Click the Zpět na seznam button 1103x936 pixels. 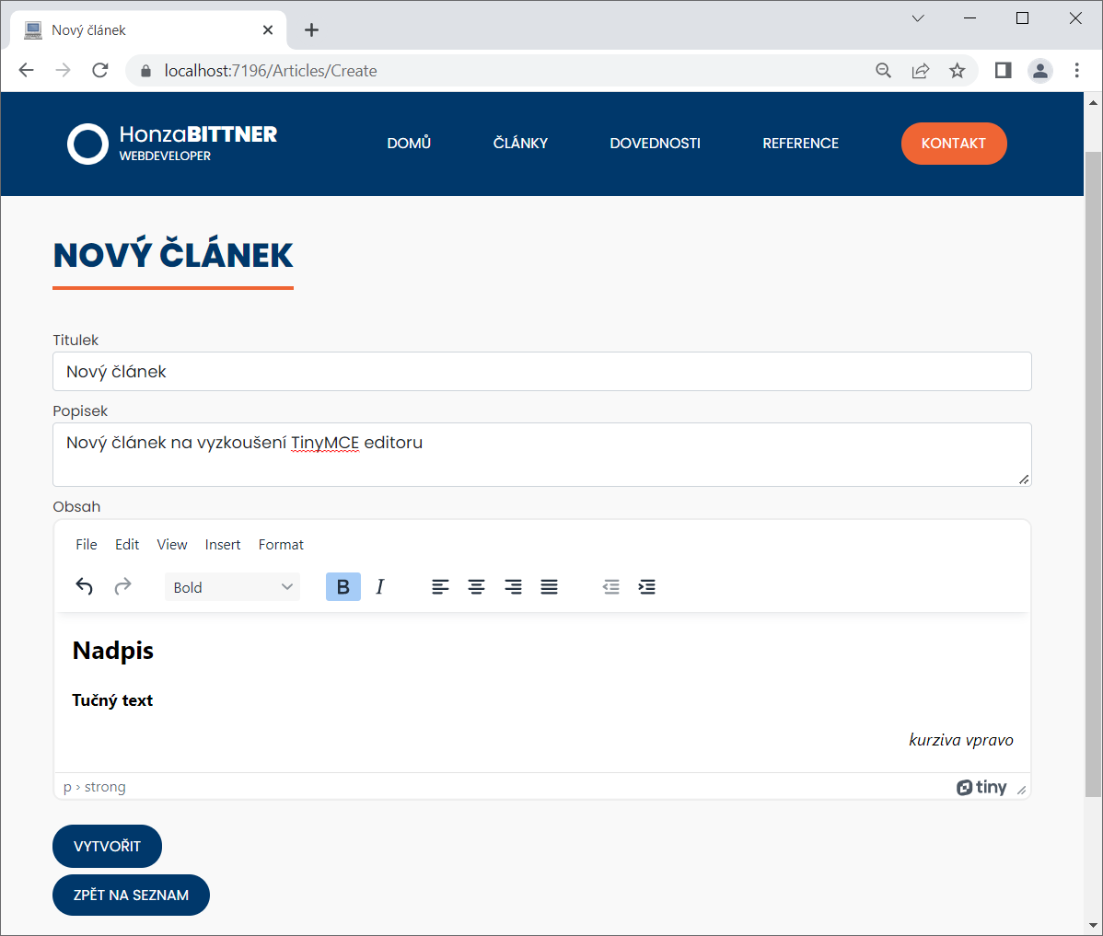point(131,896)
